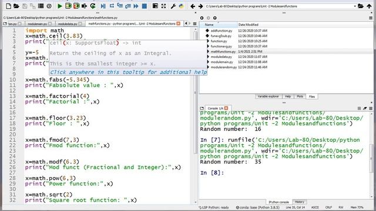Image resolution: width=376 pixels, height=211 pixels.
Task: Open Preferences via the wrench icon
Action: coord(173,6)
